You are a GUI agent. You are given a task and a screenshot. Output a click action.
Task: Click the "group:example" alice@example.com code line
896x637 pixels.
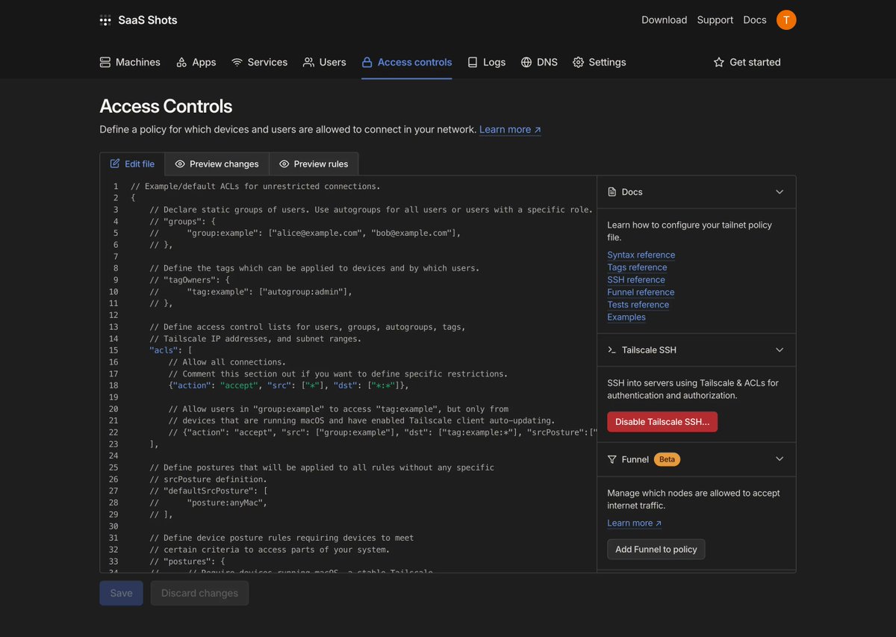pyautogui.click(x=305, y=233)
